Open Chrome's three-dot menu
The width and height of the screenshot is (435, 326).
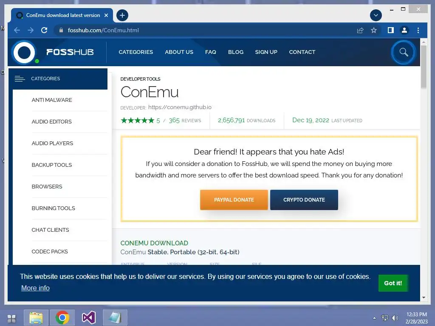click(418, 30)
